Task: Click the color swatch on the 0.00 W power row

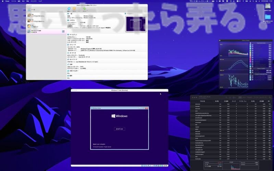Action: [250, 78]
